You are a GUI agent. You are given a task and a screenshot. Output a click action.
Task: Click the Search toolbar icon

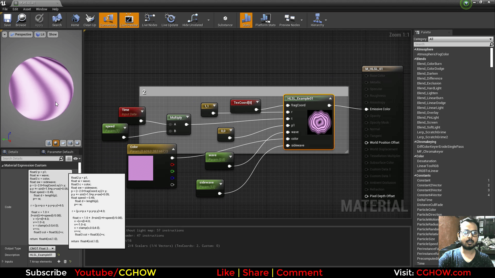(x=57, y=20)
